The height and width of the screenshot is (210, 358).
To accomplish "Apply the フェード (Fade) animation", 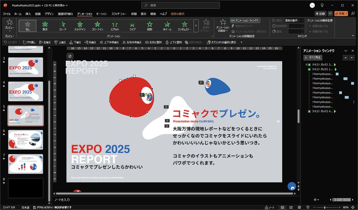I will point(62,25).
